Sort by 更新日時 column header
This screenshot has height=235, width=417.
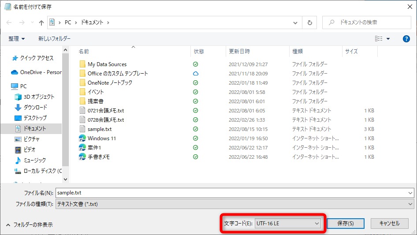239,51
